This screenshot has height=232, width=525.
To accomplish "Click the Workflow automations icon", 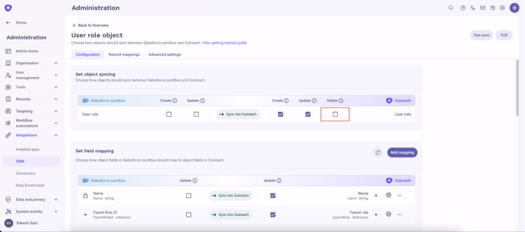I will pyautogui.click(x=8, y=123).
